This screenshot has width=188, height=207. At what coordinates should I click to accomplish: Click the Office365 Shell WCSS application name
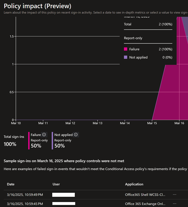pos(145,195)
